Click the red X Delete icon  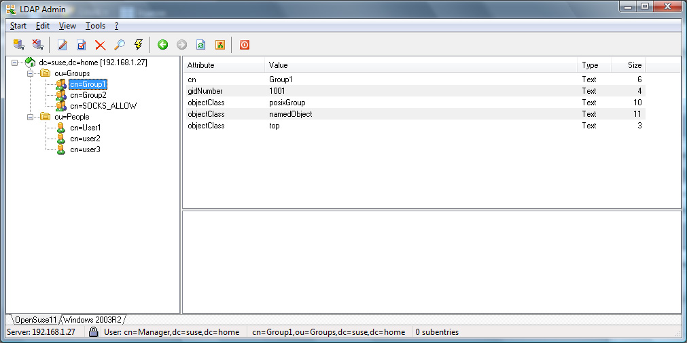(x=101, y=45)
